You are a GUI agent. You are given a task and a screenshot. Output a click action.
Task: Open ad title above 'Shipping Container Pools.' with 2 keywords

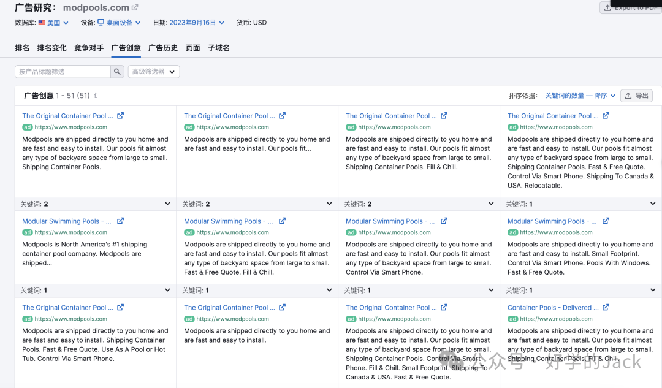[x=67, y=116]
